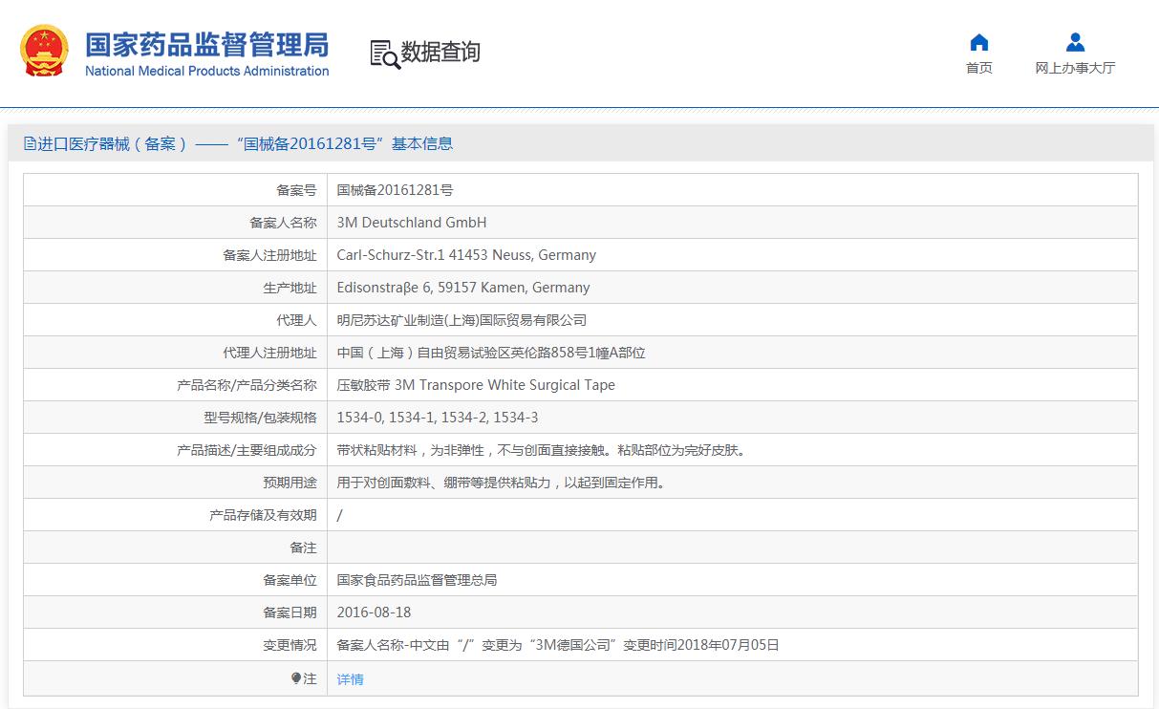Viewport: 1159px width, 709px height.
Task: Select 中国（上海）自由贸易试验区 agent address
Action: click(x=491, y=353)
